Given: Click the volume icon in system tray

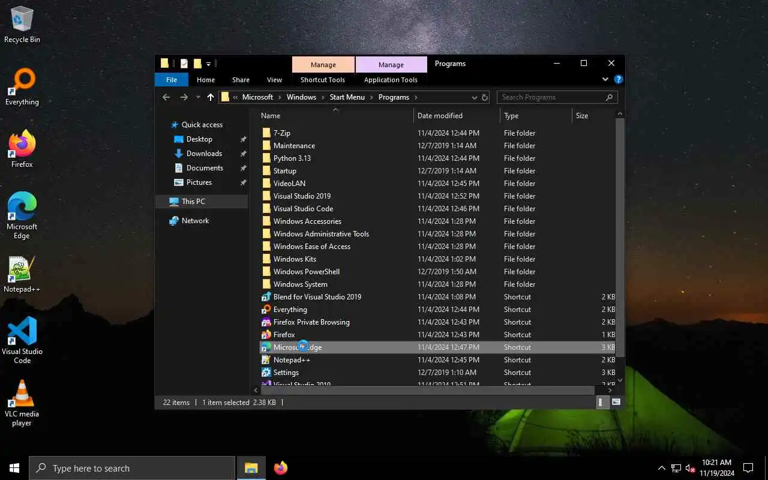Looking at the screenshot, I should [x=689, y=468].
